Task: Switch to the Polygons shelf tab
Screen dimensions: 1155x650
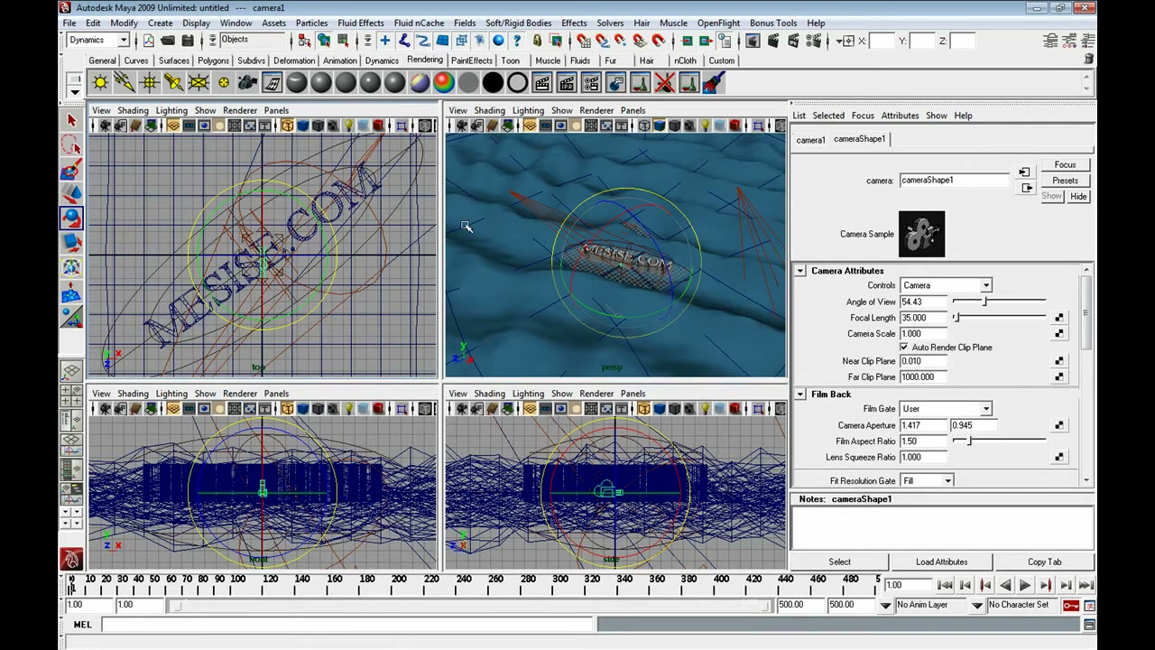Action: click(213, 60)
